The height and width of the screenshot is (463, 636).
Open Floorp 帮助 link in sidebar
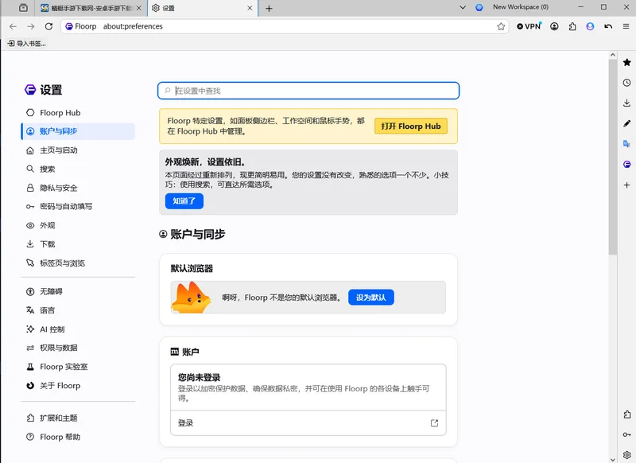(78, 437)
